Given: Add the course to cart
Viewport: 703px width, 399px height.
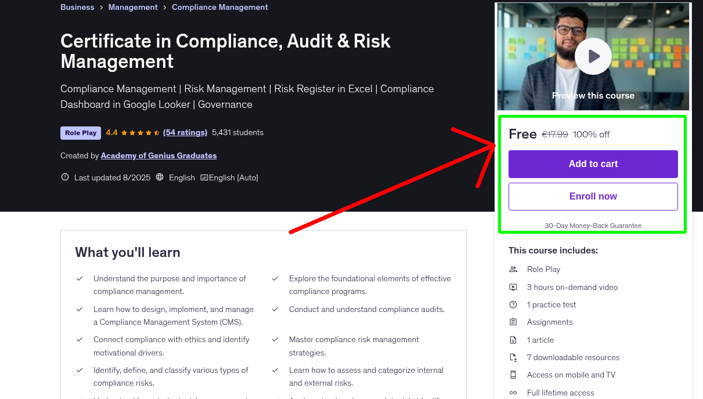Looking at the screenshot, I should 593,164.
